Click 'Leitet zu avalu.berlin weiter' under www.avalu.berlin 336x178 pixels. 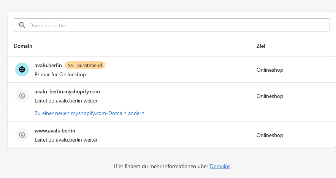pos(66,140)
